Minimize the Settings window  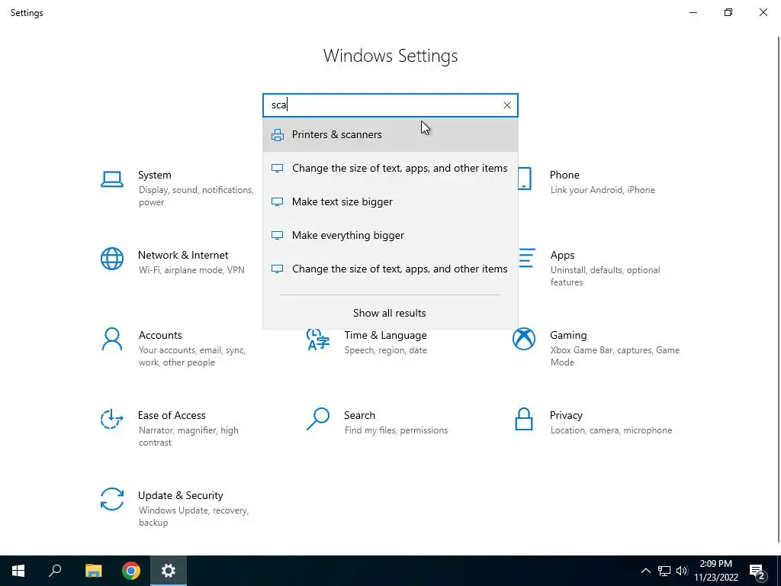tap(693, 12)
